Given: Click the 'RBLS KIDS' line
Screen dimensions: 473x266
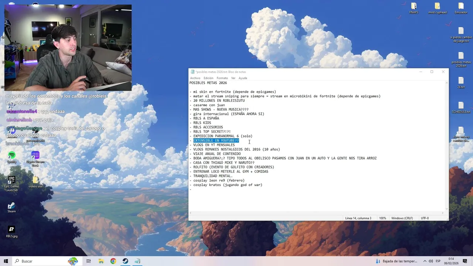Looking at the screenshot, I should point(200,123).
